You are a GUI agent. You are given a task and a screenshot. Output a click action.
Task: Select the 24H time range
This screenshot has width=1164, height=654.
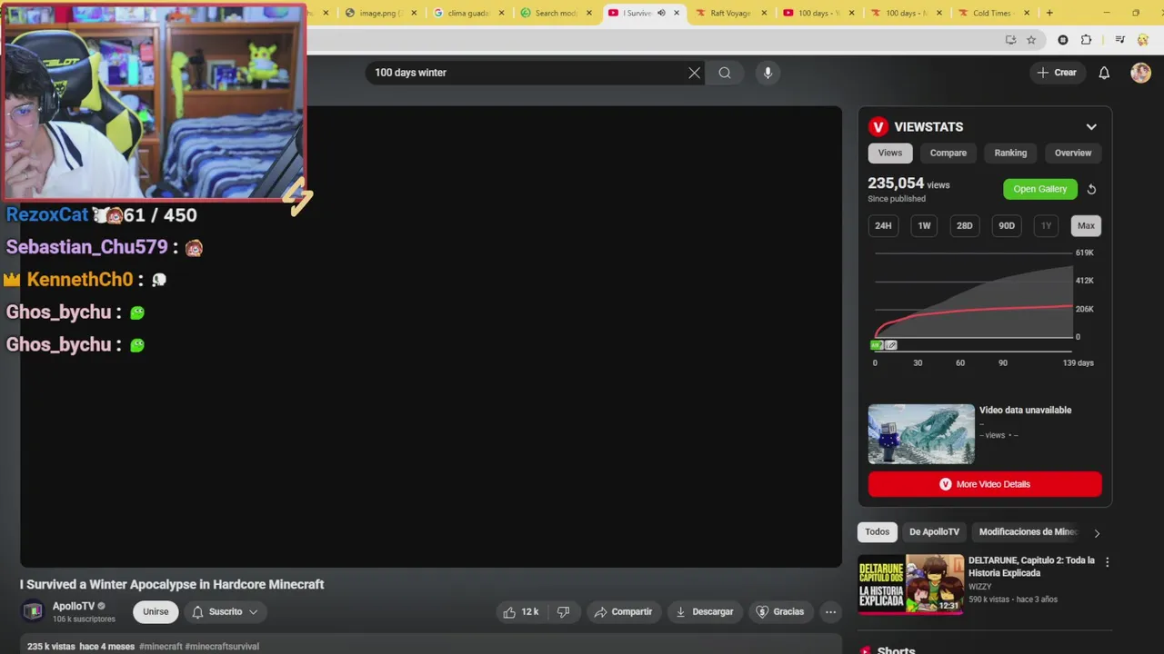click(883, 225)
